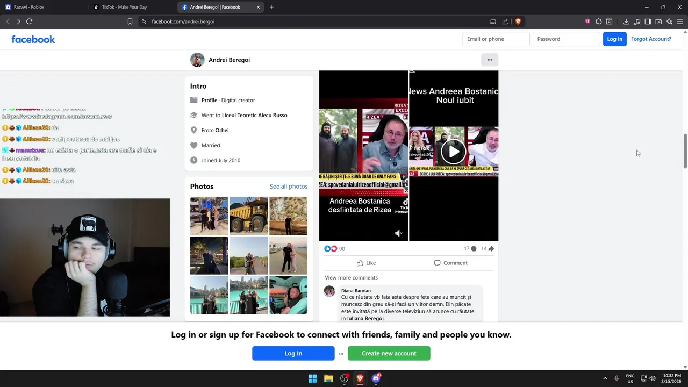Close the Andrei Beregoi Facebook tab
This screenshot has height=387, width=688.
coord(259,7)
